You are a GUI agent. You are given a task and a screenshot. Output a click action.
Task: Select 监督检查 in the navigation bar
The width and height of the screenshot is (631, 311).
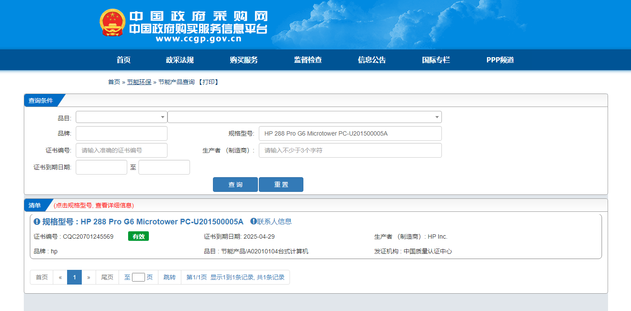point(308,60)
